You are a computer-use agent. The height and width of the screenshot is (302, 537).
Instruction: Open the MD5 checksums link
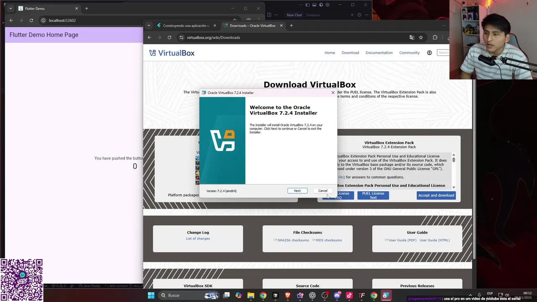pos(328,240)
